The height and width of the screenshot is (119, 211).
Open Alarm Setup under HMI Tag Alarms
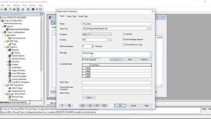click(17, 88)
